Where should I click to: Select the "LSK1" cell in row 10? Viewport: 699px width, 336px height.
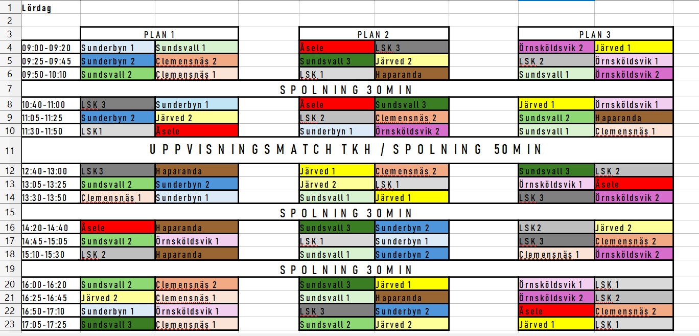coord(118,131)
